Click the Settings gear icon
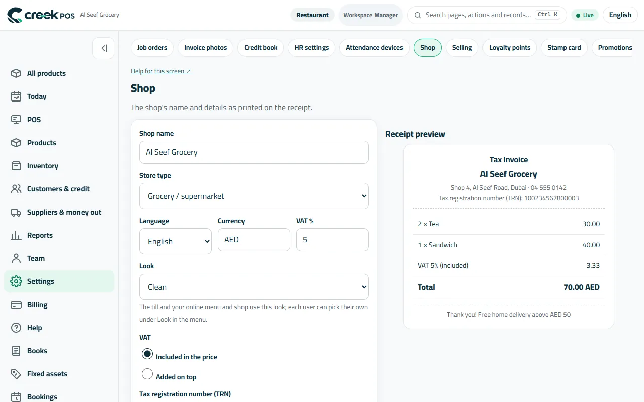The width and height of the screenshot is (644, 402). pos(16,281)
